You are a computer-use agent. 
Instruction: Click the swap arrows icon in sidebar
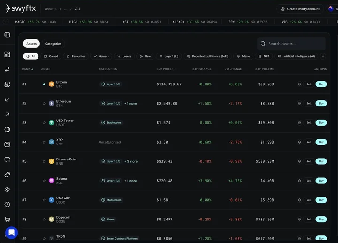[7, 69]
